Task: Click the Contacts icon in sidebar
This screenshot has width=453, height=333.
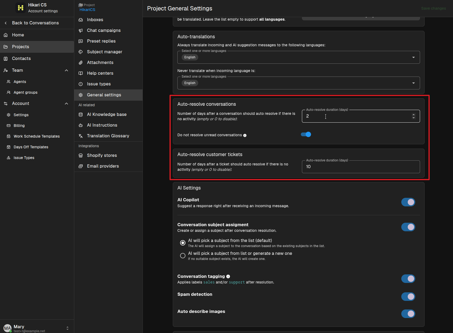Action: pyautogui.click(x=6, y=59)
